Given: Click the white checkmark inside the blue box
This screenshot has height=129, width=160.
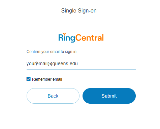Looking at the screenshot, I should (29, 79).
